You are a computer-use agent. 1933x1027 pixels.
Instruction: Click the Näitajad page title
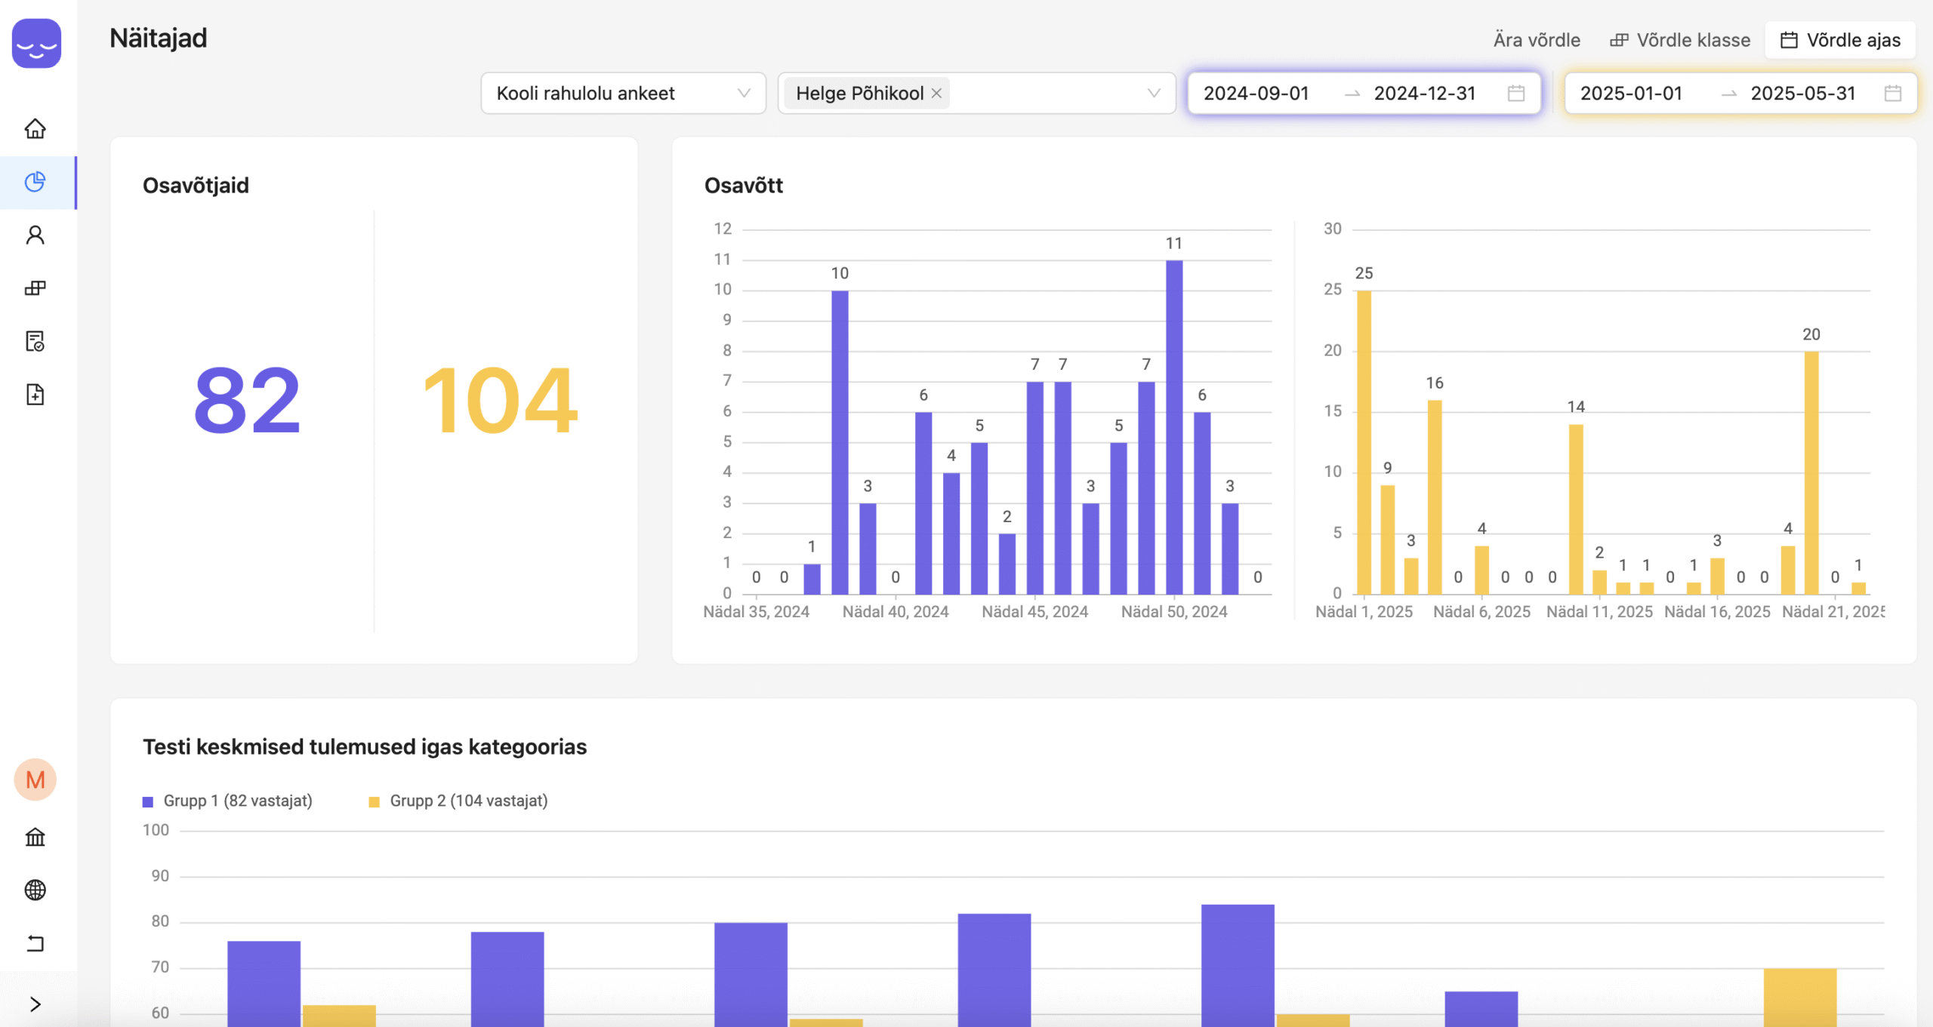(158, 38)
